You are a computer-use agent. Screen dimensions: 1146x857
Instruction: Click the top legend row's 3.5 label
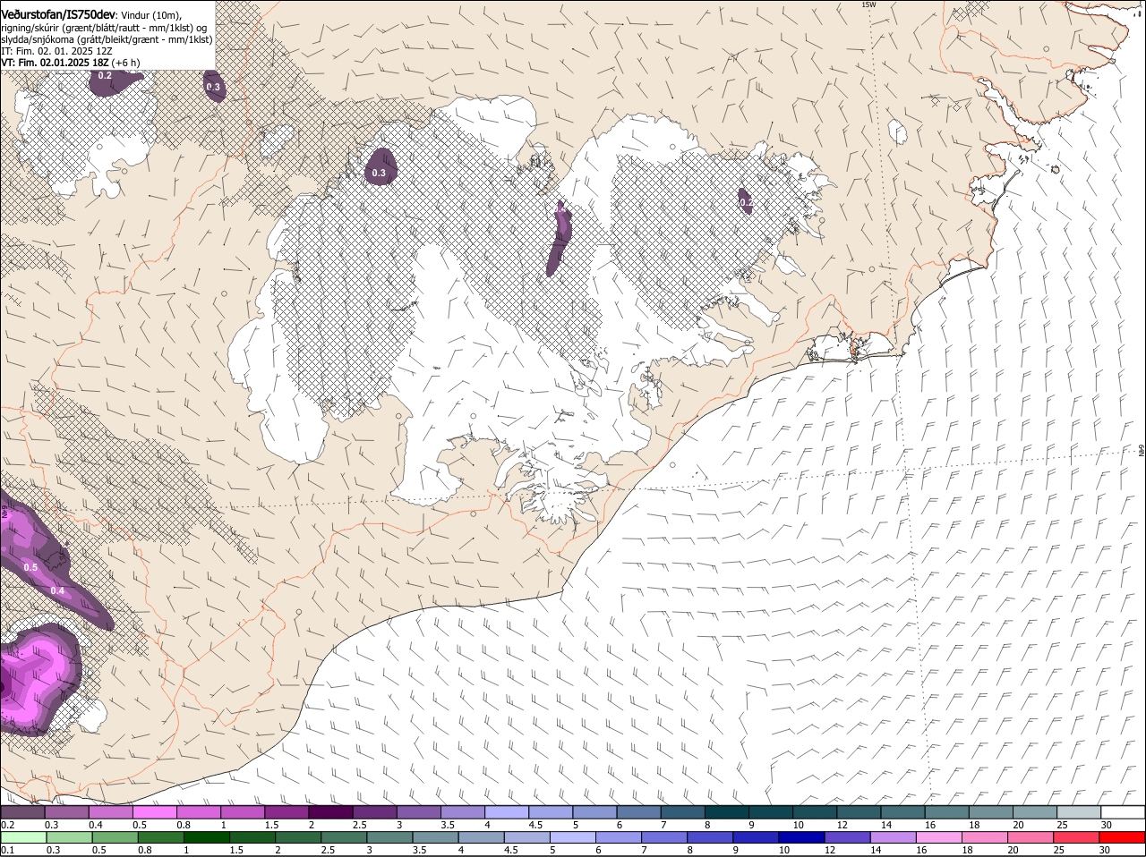click(x=448, y=825)
